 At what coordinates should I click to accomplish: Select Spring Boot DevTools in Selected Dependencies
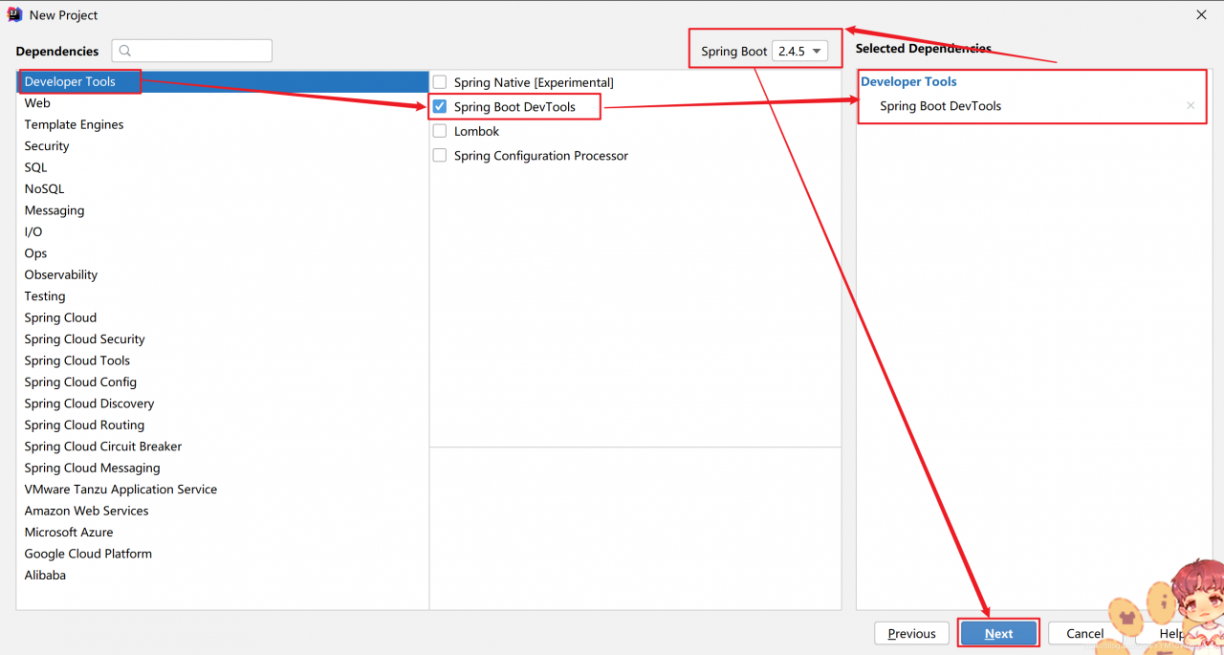(x=941, y=106)
